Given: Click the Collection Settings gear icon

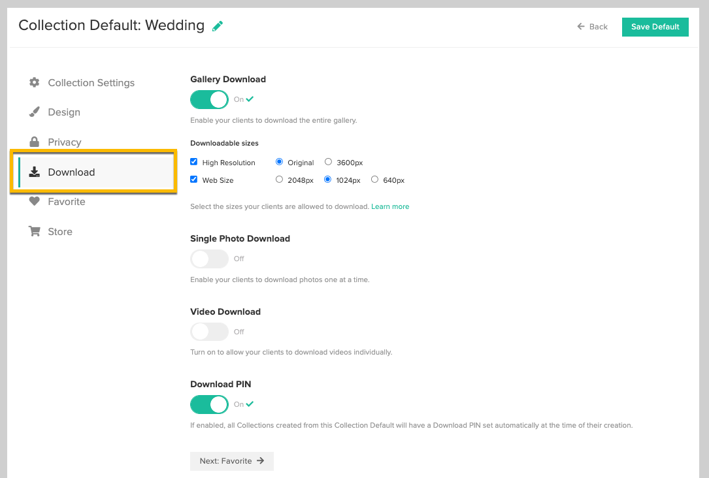Looking at the screenshot, I should tap(35, 82).
